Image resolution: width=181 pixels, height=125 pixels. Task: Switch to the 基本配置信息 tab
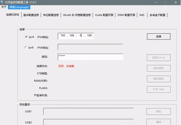click(31, 15)
